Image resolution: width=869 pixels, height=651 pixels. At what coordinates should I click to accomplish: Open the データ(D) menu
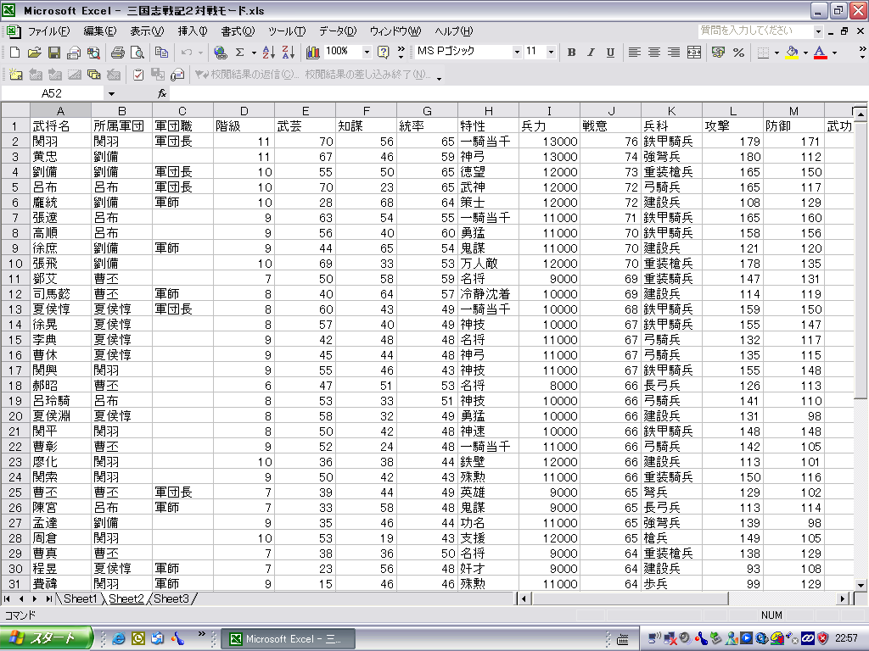coord(338,31)
